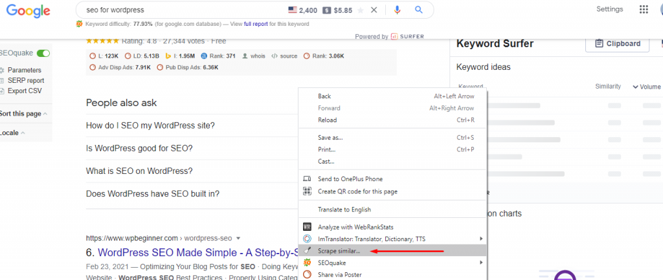Open Alexa Rank: 371 metric

tap(218, 56)
